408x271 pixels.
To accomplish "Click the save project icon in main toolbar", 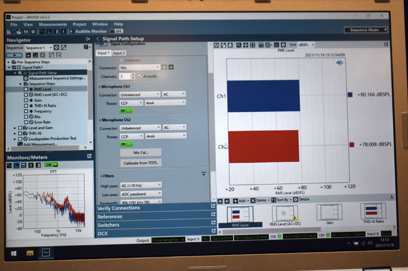I will click(26, 32).
